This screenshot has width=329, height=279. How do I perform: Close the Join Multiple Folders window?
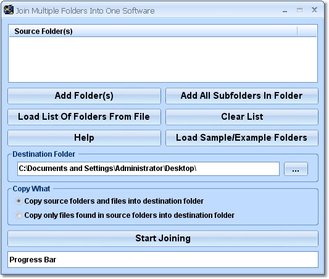(x=314, y=10)
